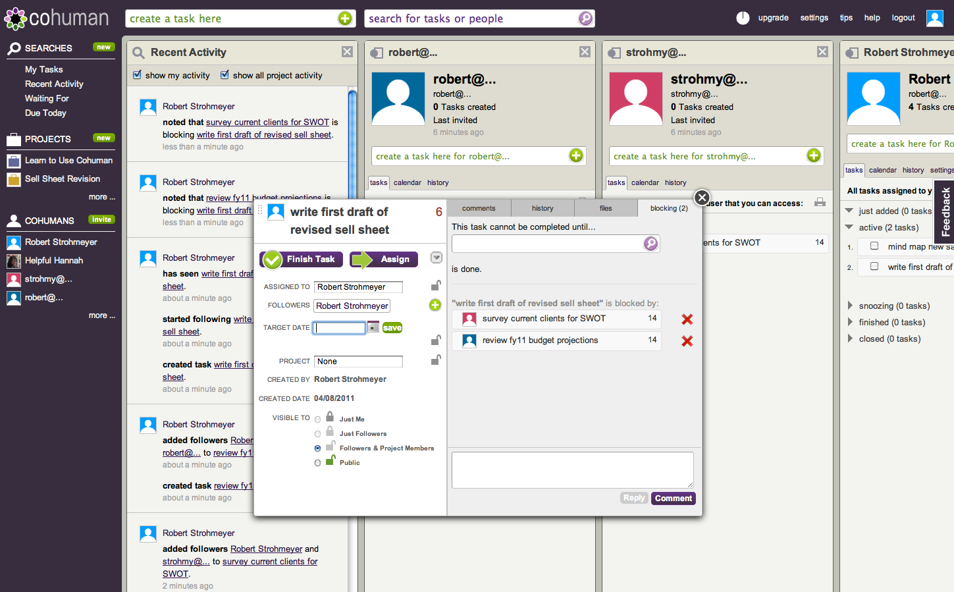Click the Finish Task button
This screenshot has height=592, width=954.
point(301,259)
